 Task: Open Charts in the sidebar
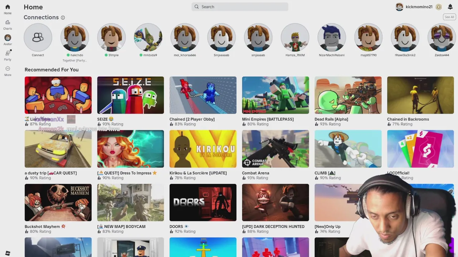pyautogui.click(x=8, y=22)
